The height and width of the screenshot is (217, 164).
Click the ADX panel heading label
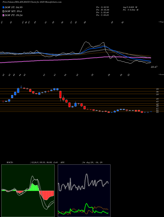point(63,162)
